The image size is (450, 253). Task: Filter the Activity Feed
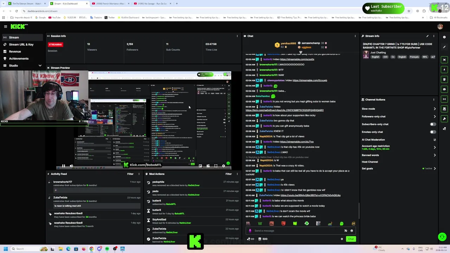click(x=130, y=174)
